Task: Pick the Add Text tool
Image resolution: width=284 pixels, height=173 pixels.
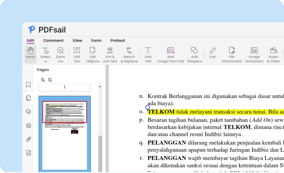Action: 148,55
